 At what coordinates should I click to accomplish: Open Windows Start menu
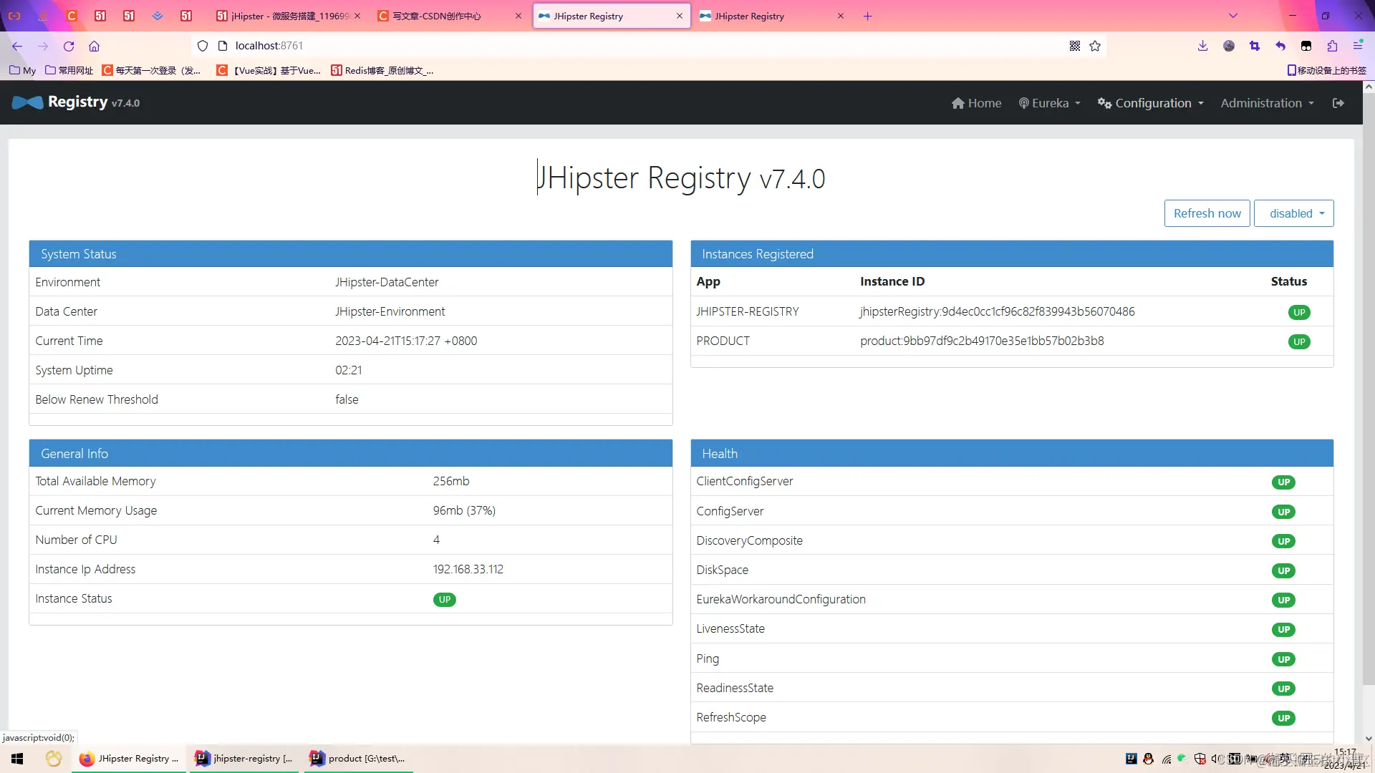(17, 759)
